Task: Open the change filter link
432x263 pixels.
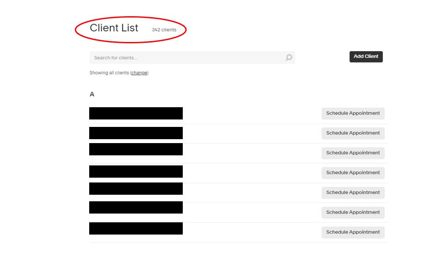Action: tap(139, 73)
